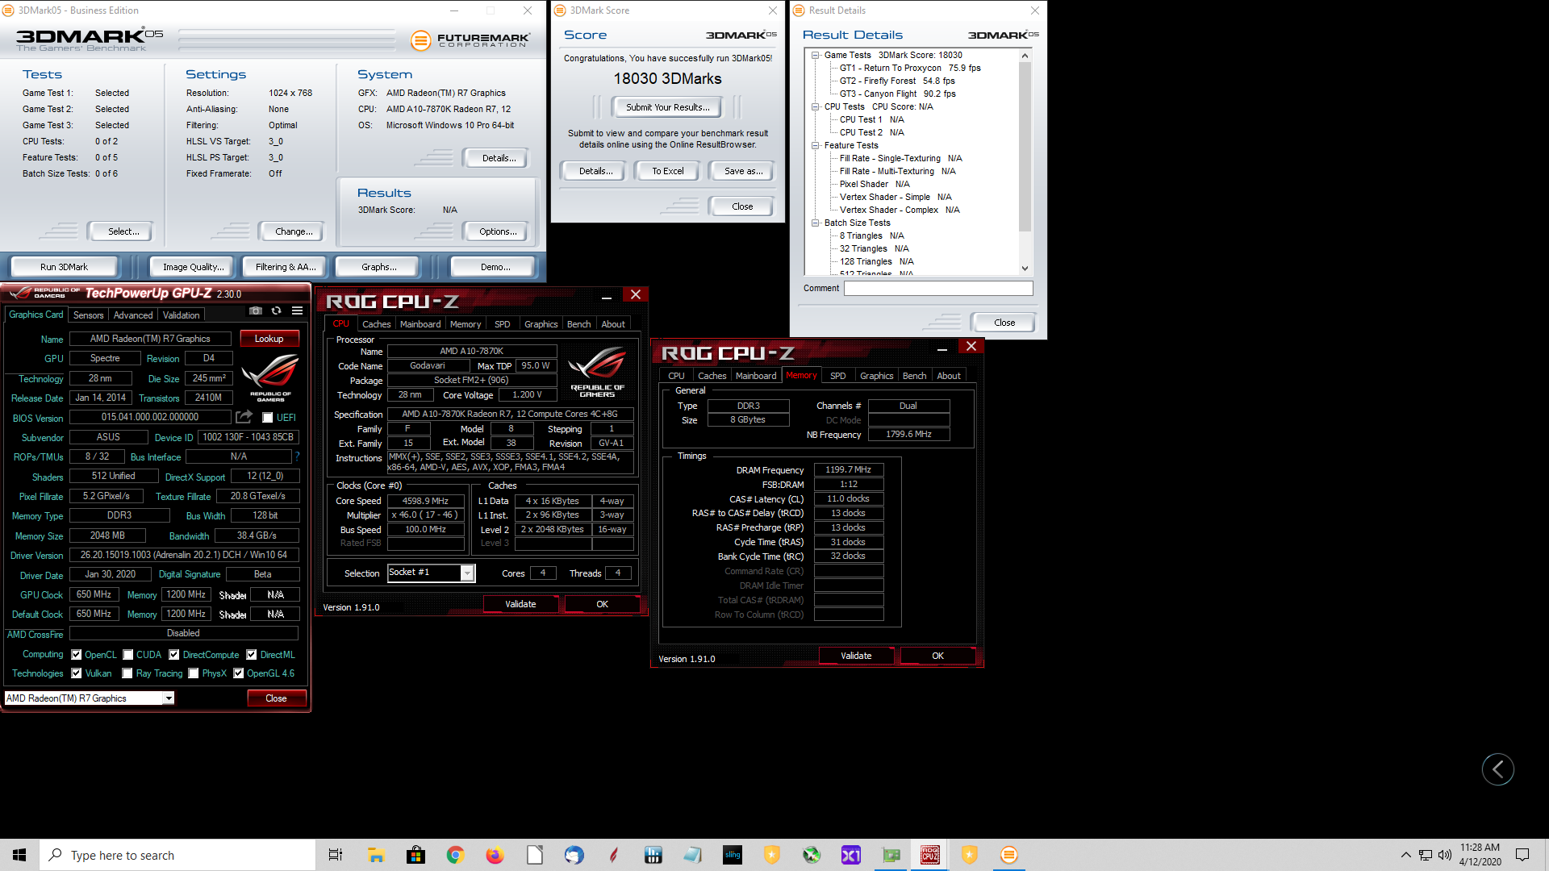Select GT2 - Firefly Forest result row

pos(897,81)
